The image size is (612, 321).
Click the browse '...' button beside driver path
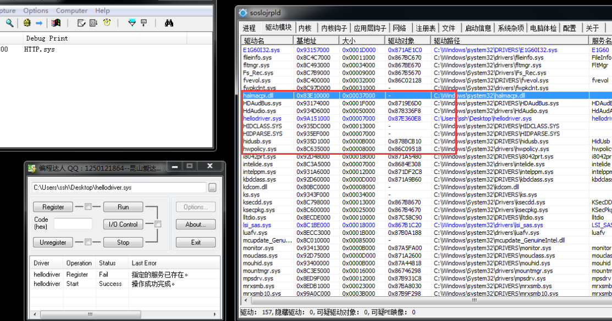[212, 188]
